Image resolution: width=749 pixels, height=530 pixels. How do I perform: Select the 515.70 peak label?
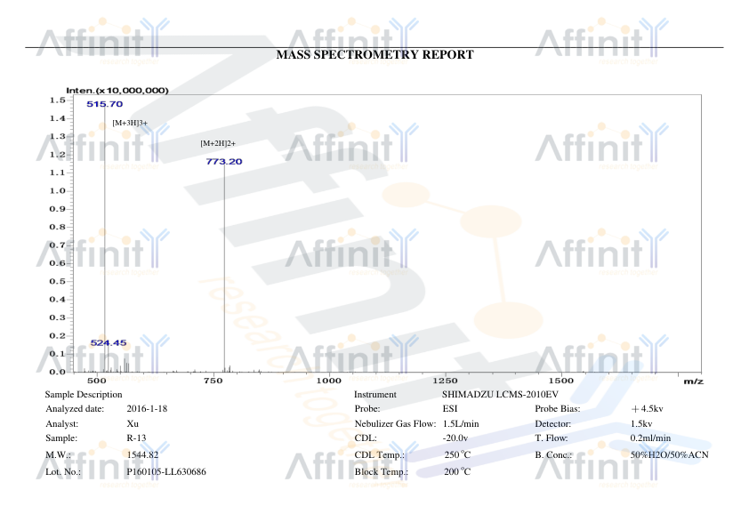105,104
